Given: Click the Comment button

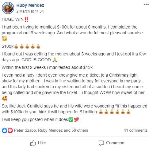Looking at the screenshot, I should coord(112,143).
